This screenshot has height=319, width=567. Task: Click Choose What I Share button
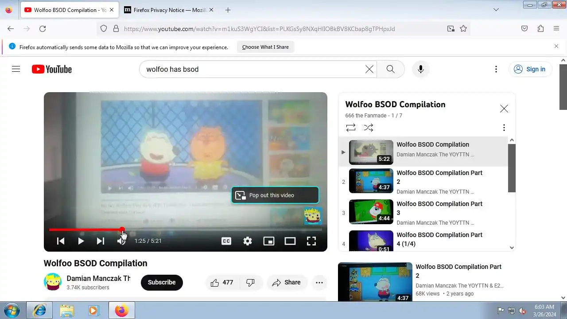[x=265, y=47]
